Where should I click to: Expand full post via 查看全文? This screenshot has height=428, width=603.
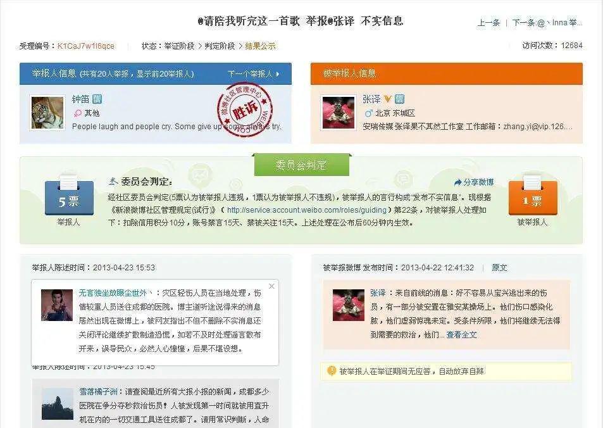(x=461, y=335)
